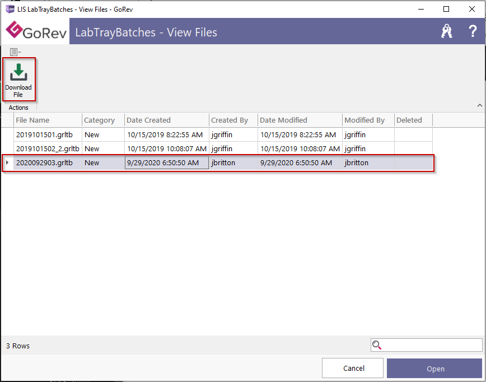The image size is (486, 382).
Task: Open the security keys icon
Action: tap(447, 31)
